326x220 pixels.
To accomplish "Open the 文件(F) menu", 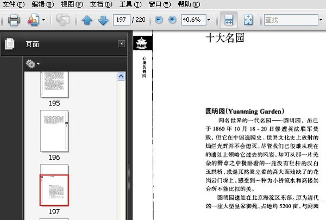I will click(14, 4).
